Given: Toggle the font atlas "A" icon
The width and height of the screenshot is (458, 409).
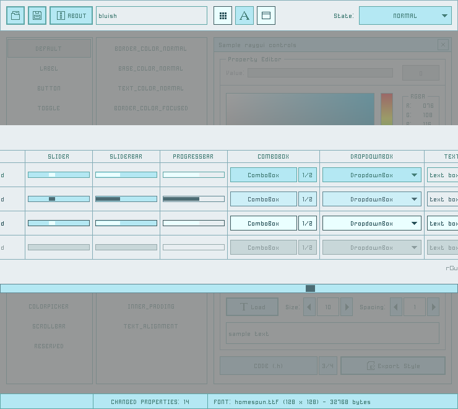Looking at the screenshot, I should click(x=244, y=15).
